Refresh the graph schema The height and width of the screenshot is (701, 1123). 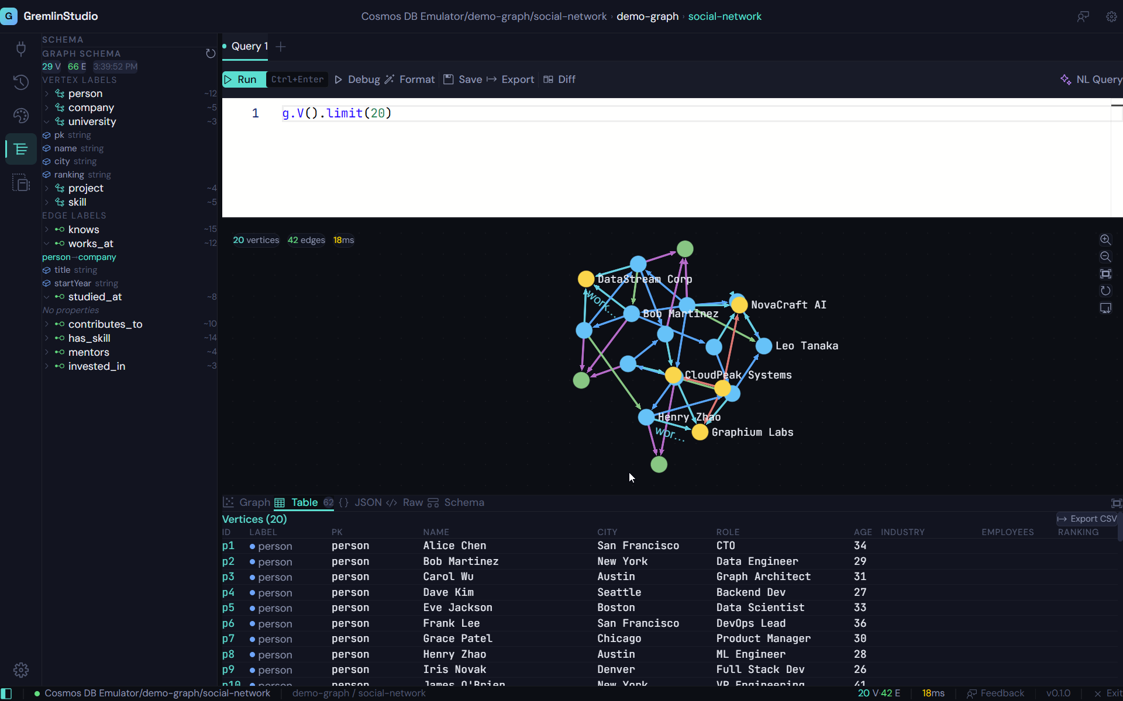click(211, 53)
